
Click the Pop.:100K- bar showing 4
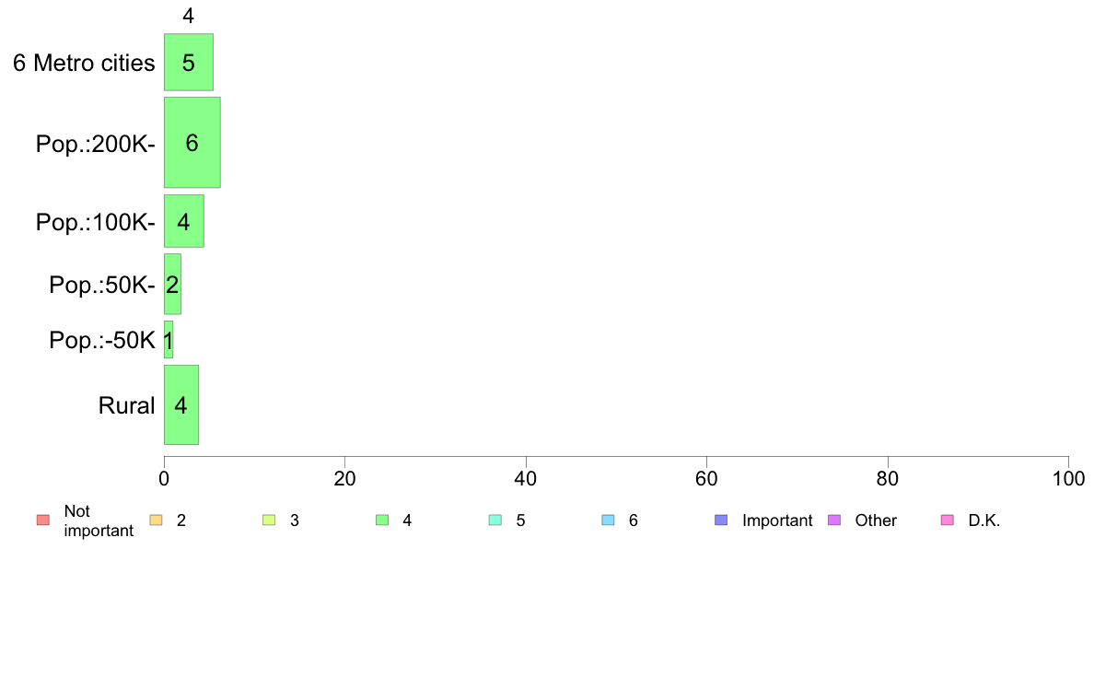(183, 221)
